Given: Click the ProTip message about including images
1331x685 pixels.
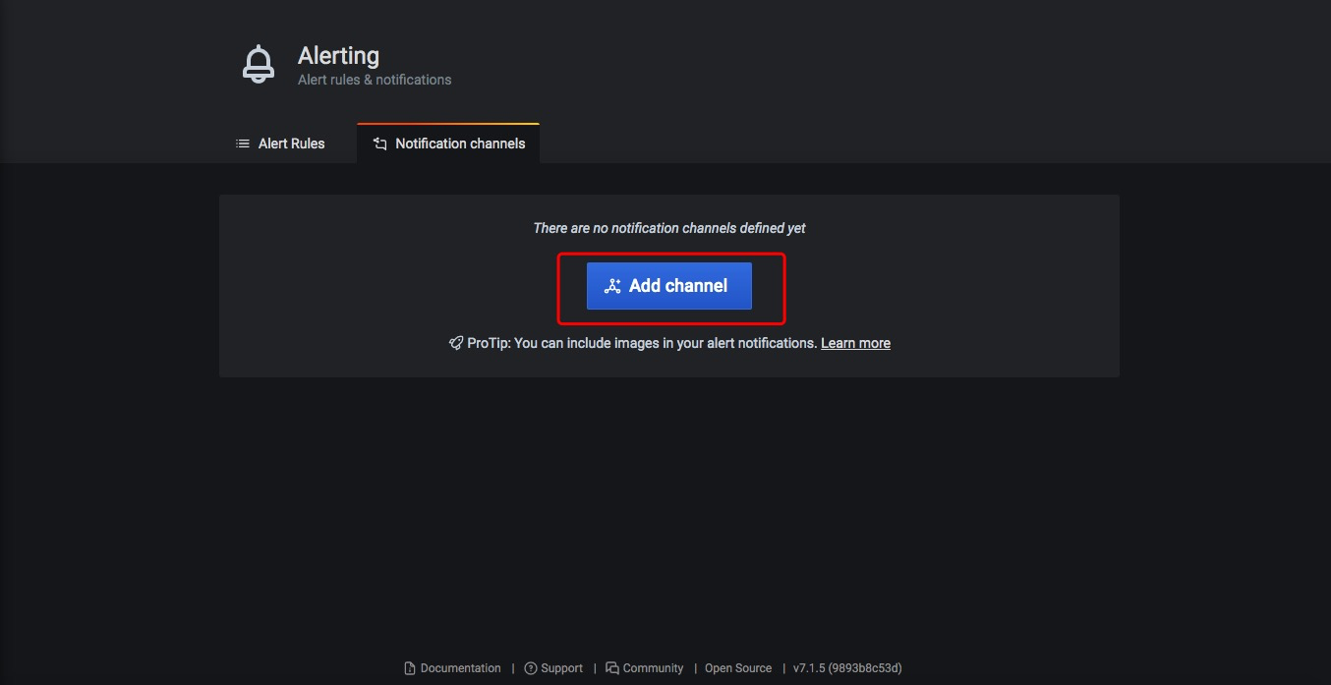Looking at the screenshot, I should click(x=642, y=343).
